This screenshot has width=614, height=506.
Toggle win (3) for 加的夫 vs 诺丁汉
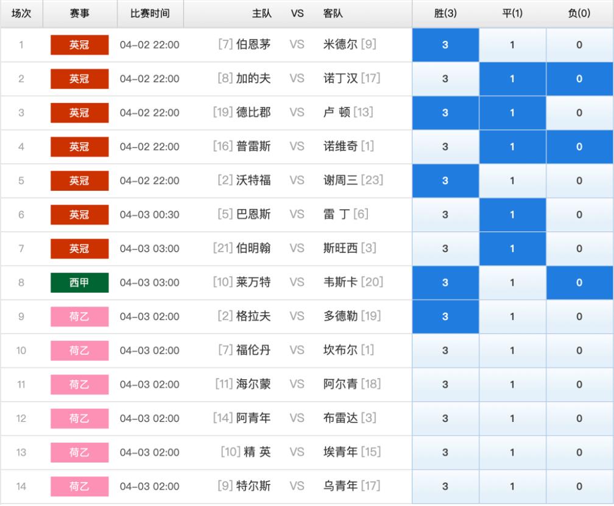click(x=445, y=79)
